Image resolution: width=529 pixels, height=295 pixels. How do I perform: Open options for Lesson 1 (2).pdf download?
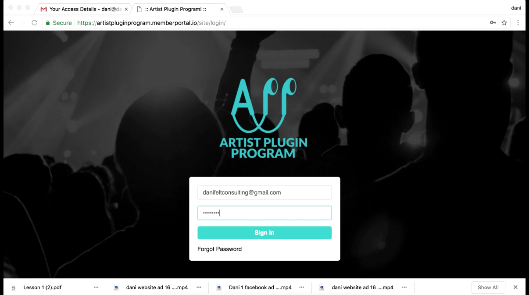click(x=96, y=287)
